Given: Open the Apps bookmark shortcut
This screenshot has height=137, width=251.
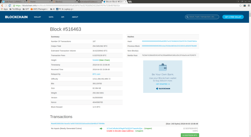Looking at the screenshot, I should pyautogui.click(x=4, y=9).
